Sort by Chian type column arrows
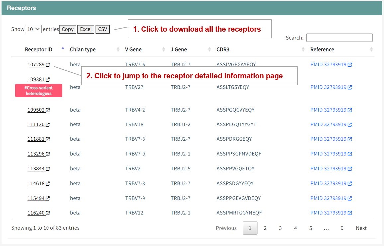Image resolution: width=384 pixels, height=246 pixels. pyautogui.click(x=118, y=49)
